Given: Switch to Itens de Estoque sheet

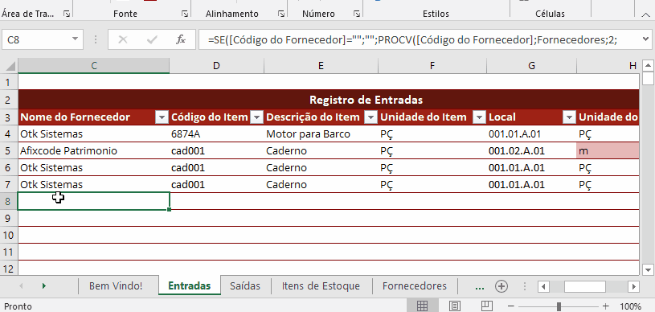Looking at the screenshot, I should (321, 286).
